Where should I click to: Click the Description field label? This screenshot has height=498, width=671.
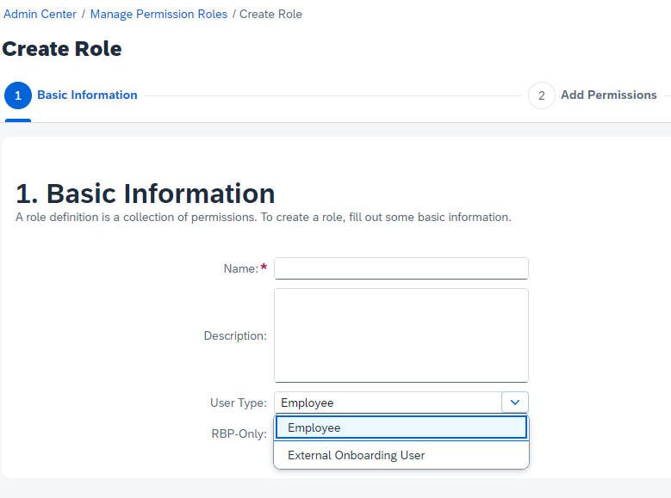point(235,336)
